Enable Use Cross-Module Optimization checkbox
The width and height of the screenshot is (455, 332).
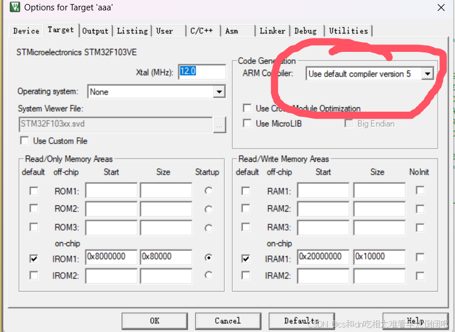click(x=247, y=108)
